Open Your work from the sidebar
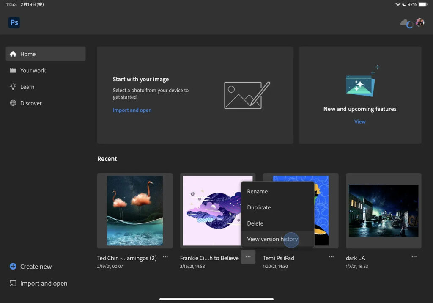Screen dimensions: 433x303 13,70
